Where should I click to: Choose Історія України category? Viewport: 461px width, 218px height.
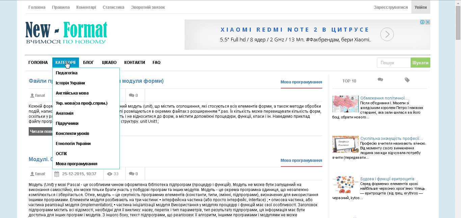70,83
